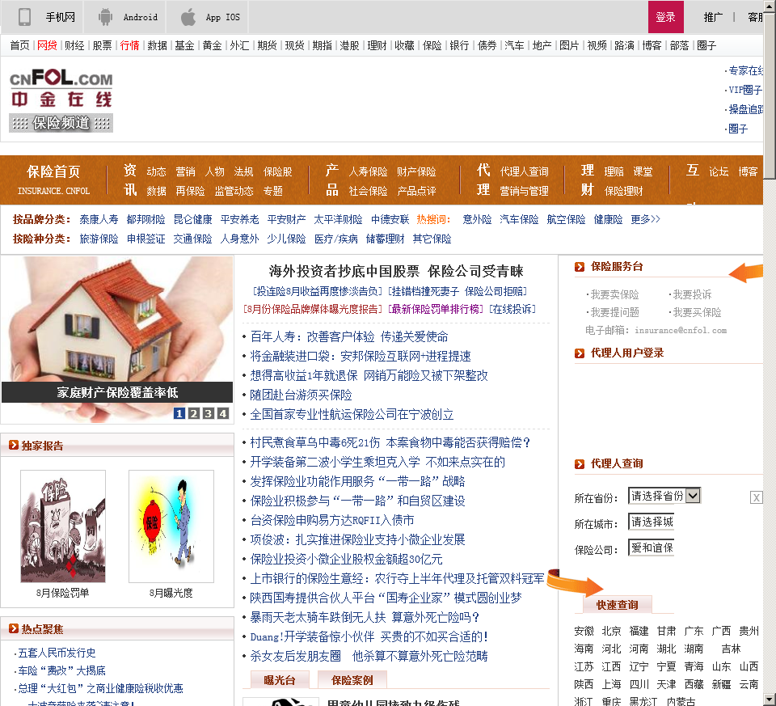Open the 旅游保险 category link
Screen dimensions: 776x706
(99, 239)
